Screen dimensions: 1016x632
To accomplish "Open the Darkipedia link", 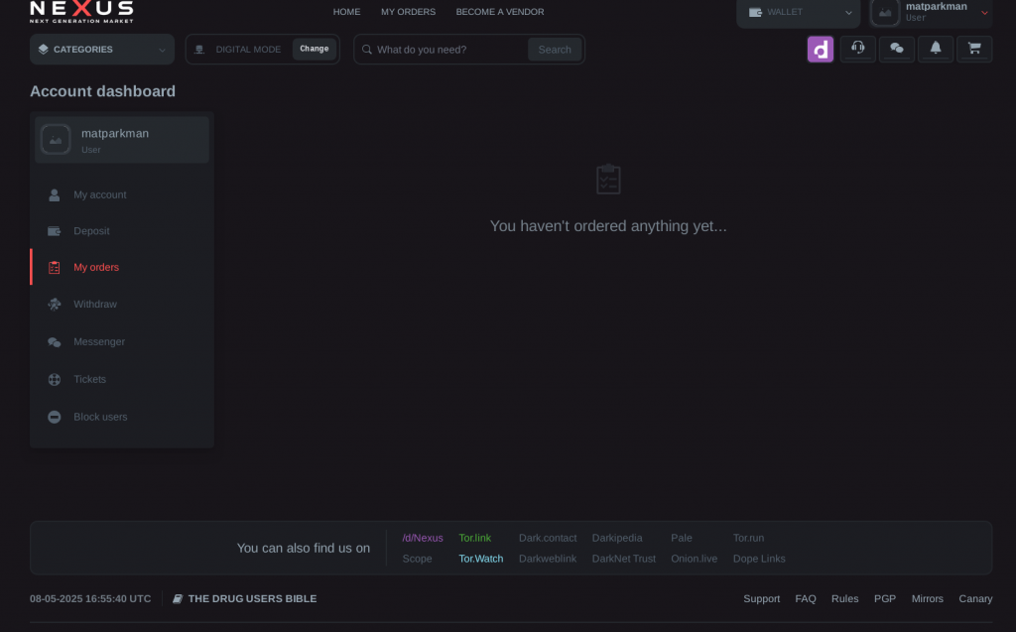I will click(617, 538).
